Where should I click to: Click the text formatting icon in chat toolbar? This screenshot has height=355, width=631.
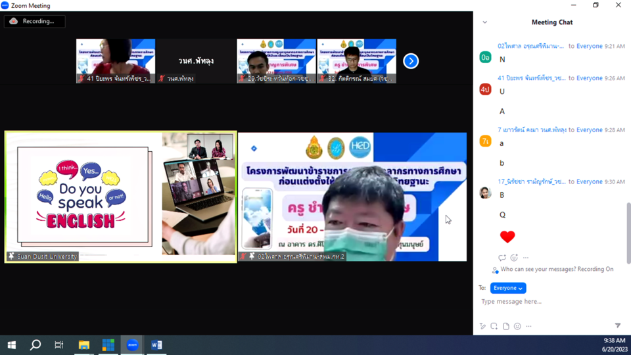click(x=482, y=326)
